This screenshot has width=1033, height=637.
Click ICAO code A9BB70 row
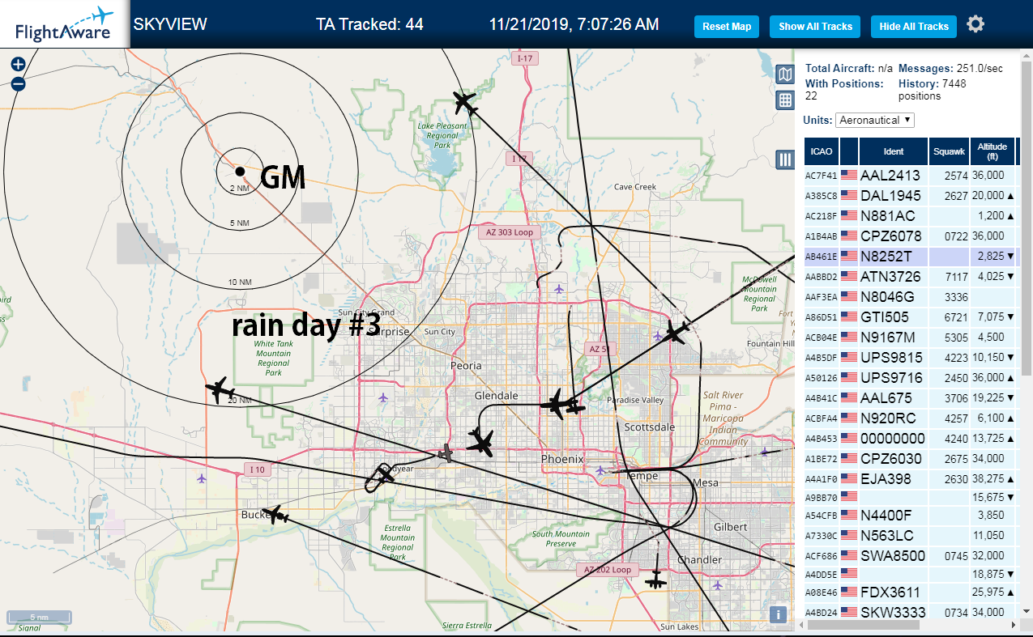tap(911, 497)
